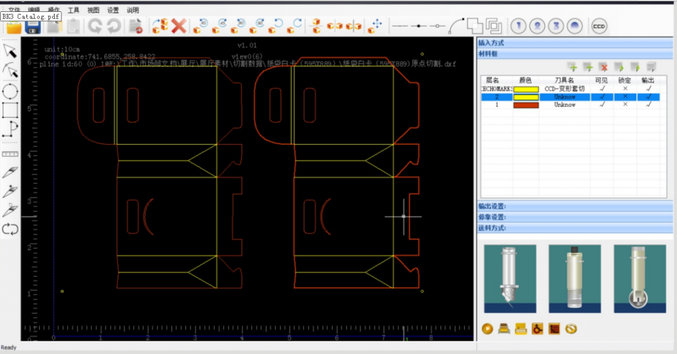The width and height of the screenshot is (677, 354).
Task: Select the arrow selection tool
Action: click(10, 50)
